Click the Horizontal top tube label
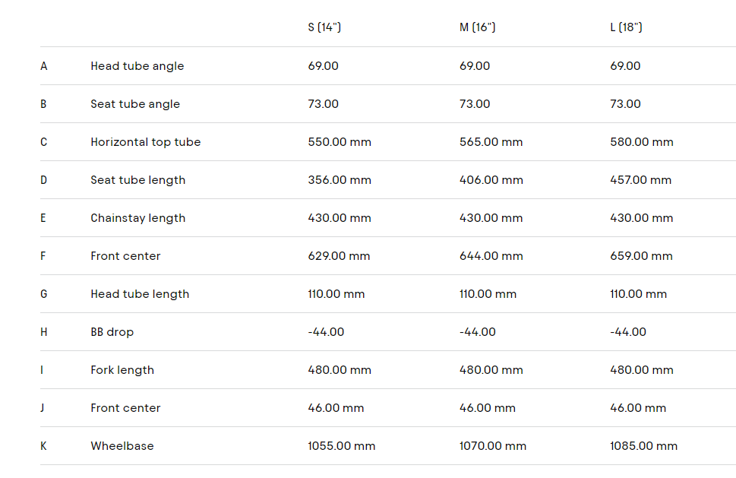The image size is (736, 478). point(145,142)
